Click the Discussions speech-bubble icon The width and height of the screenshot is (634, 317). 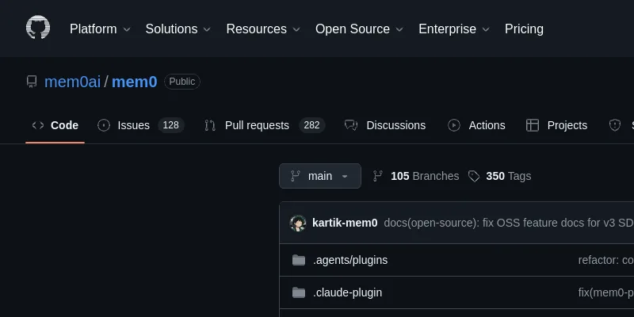351,125
